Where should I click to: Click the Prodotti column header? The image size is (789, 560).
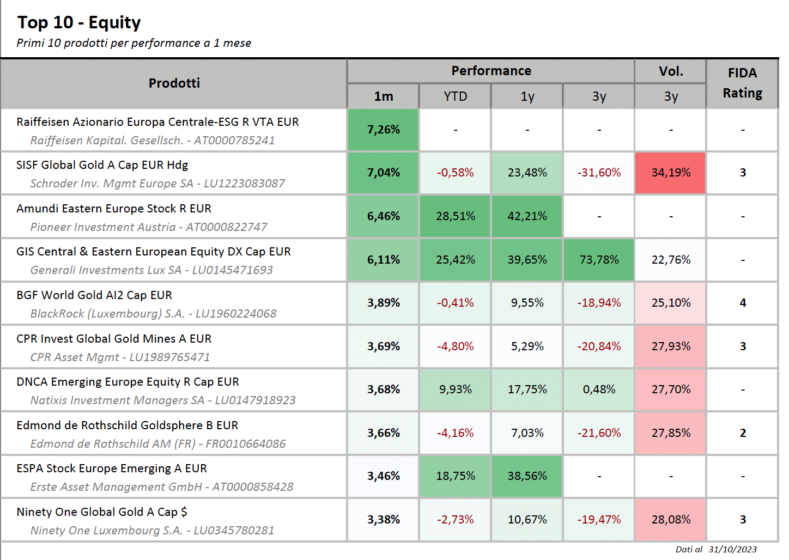tap(174, 83)
